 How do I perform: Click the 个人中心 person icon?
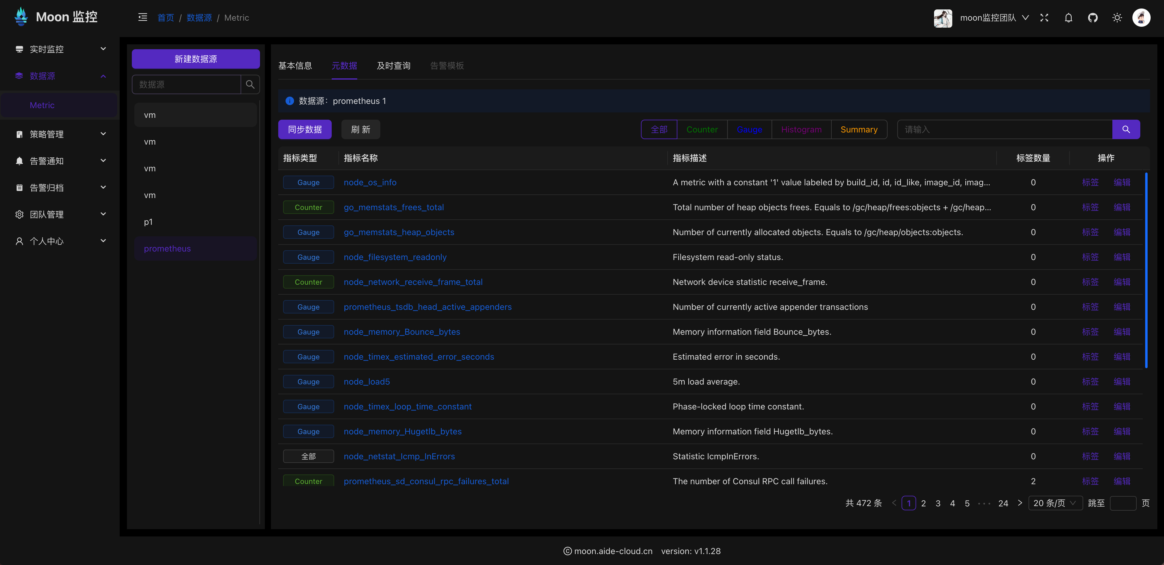coord(19,241)
